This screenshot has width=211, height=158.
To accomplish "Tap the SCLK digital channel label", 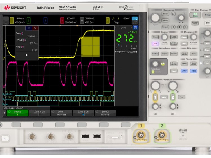I will pos(8,99).
